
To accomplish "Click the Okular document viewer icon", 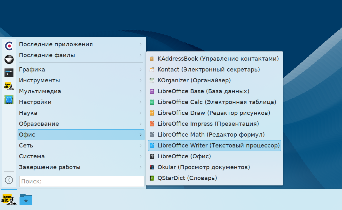I will click(152, 167).
